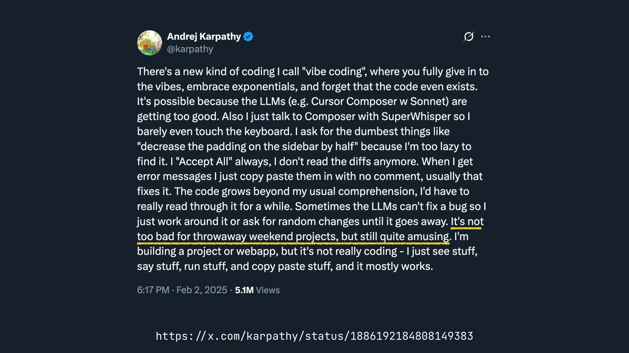Screen dimensions: 629x353
Task: Click the Feb 2, 2025 date
Action: click(201, 290)
